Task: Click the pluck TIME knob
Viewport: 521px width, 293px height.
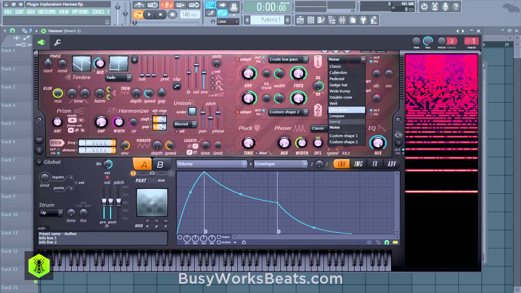Action: click(x=248, y=142)
